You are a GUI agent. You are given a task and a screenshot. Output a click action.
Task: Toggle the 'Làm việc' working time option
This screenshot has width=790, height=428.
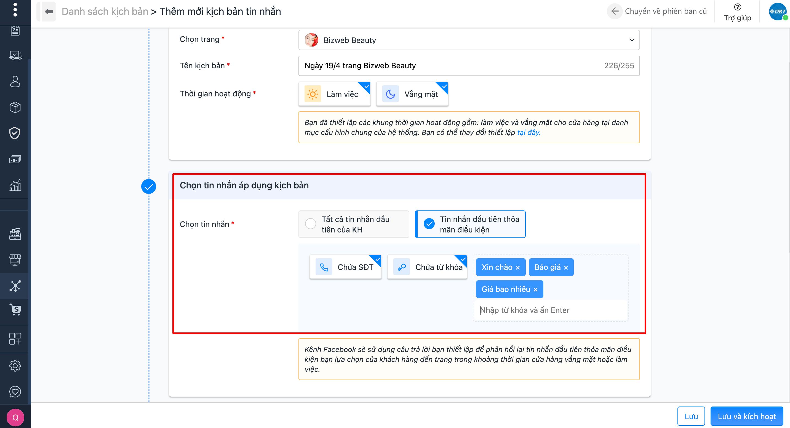point(334,94)
